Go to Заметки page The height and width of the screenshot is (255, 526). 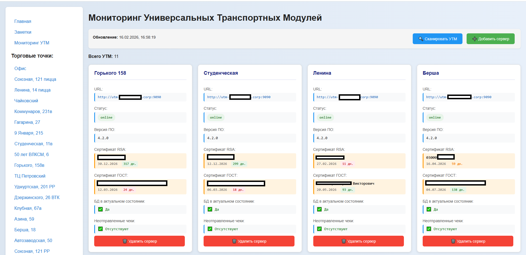23,32
